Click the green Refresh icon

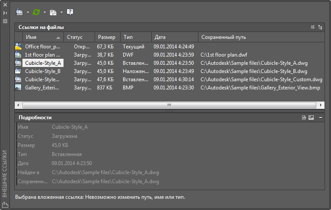click(36, 12)
